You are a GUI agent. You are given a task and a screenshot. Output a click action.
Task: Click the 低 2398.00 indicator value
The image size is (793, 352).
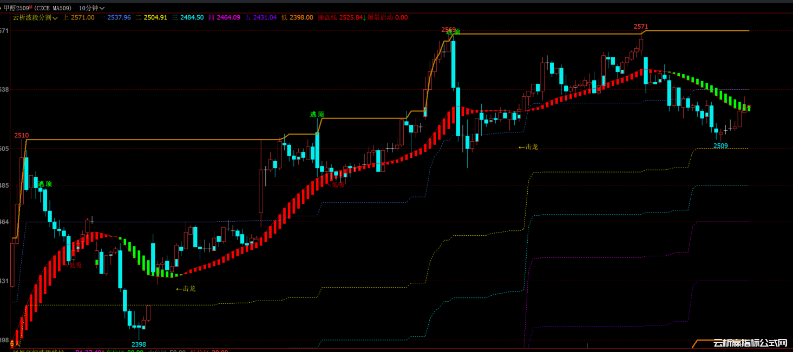[298, 17]
